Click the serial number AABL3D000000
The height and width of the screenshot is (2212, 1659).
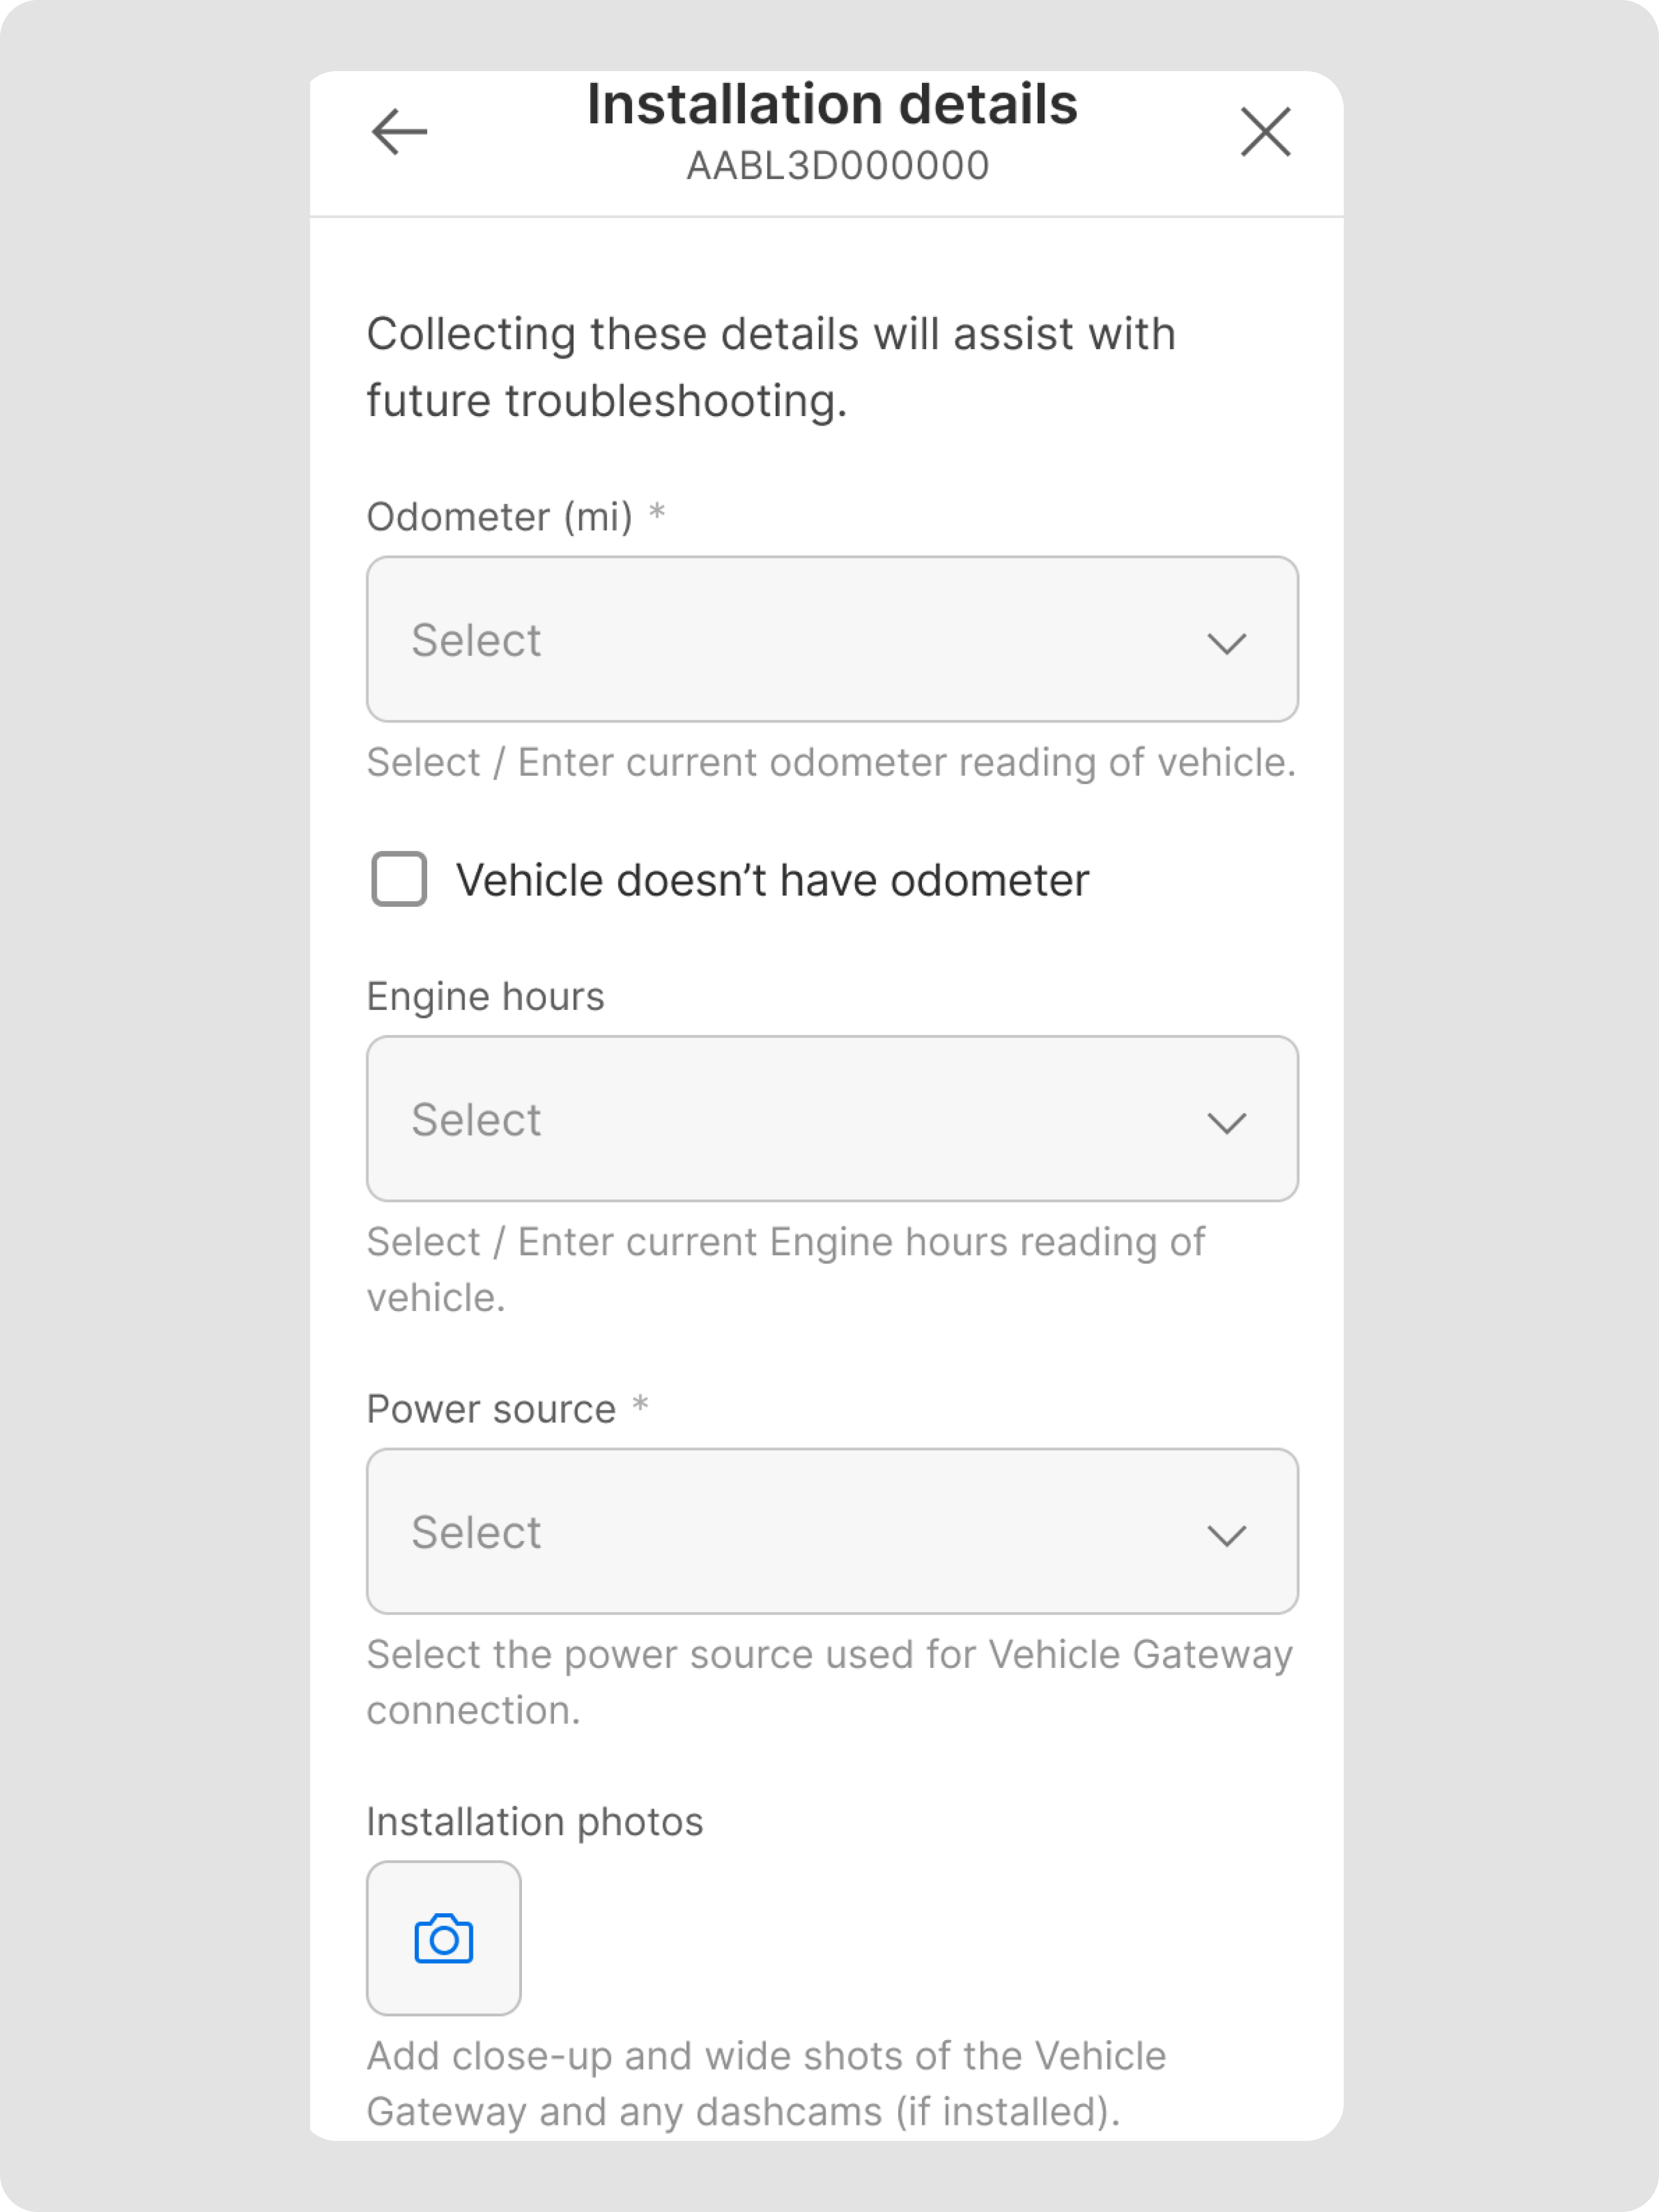pos(837,166)
